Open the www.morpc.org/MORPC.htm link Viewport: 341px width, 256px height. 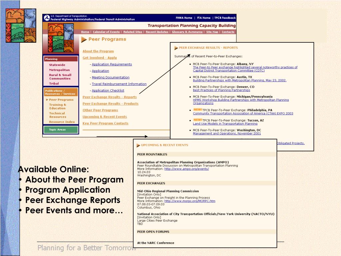pyautogui.click(x=190, y=201)
